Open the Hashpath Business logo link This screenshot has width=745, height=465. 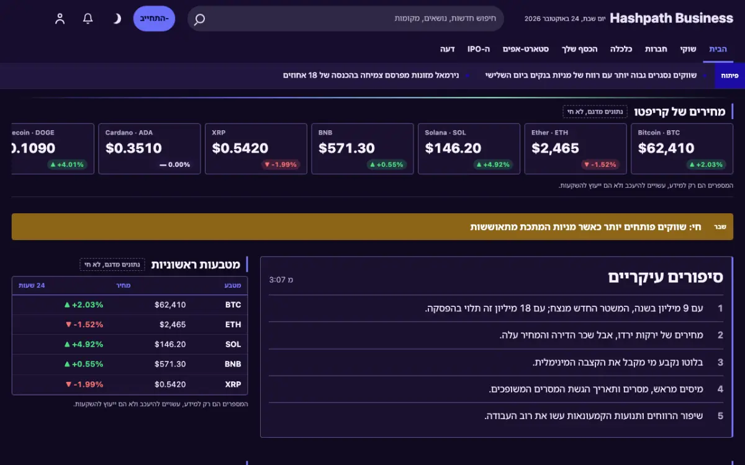(x=671, y=19)
